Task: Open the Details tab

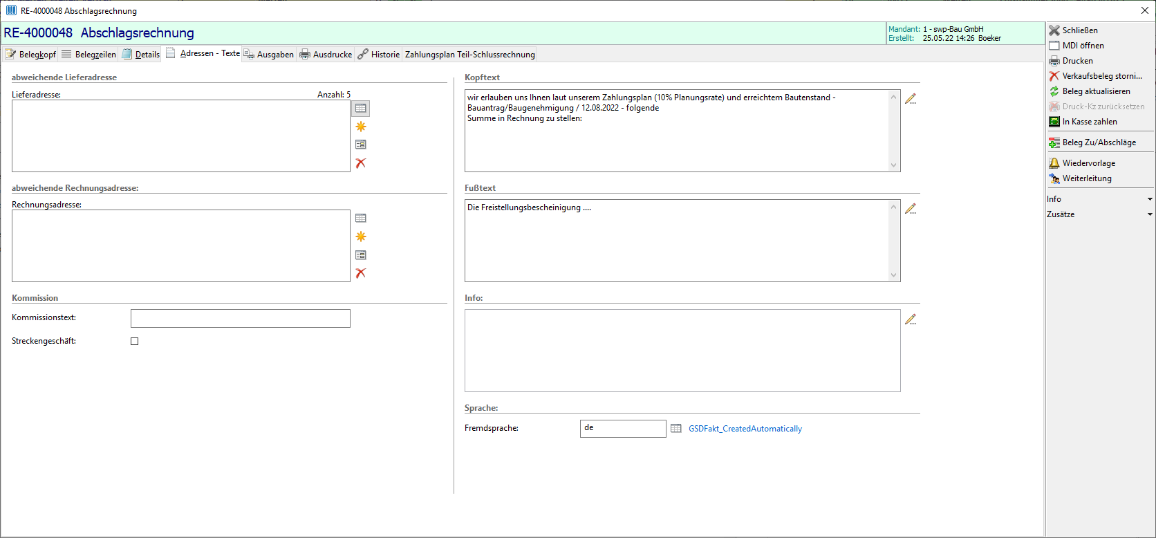Action: pyautogui.click(x=141, y=55)
